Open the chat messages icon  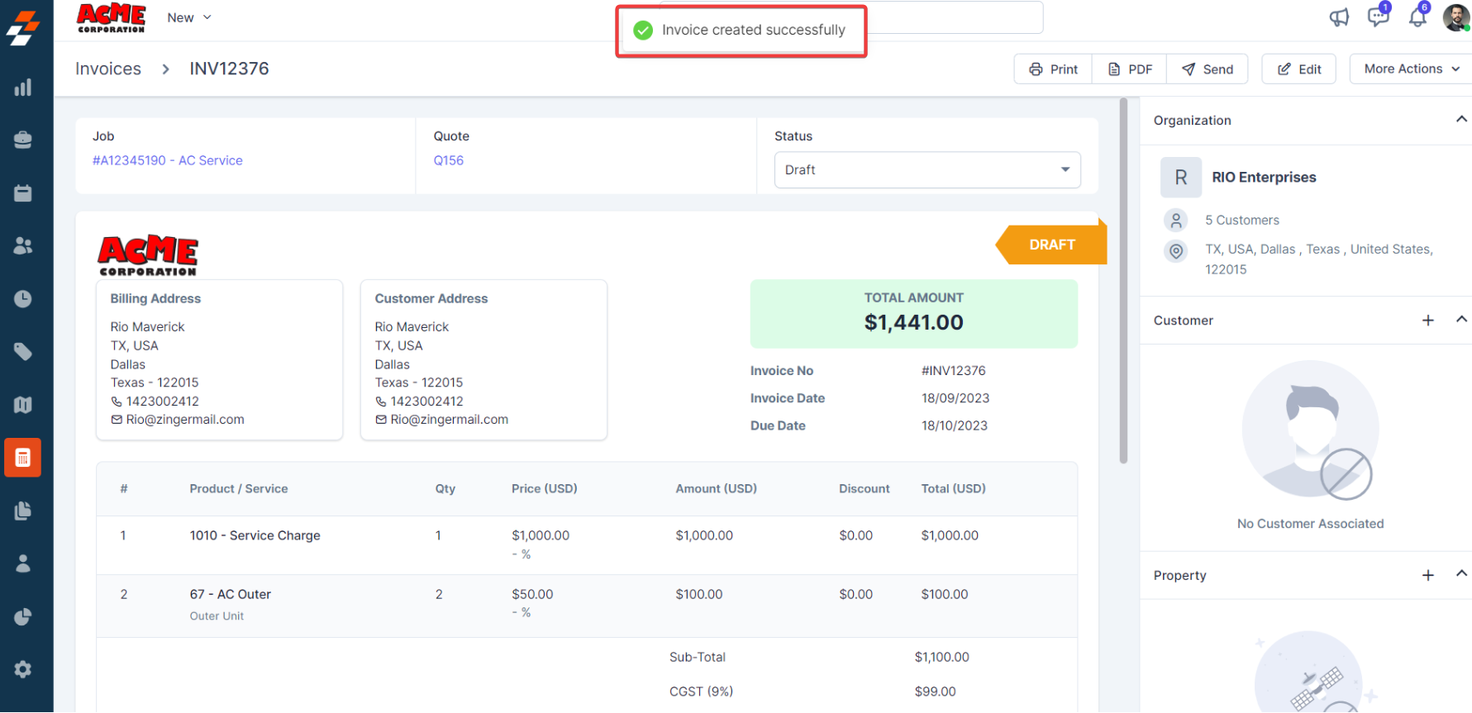[x=1378, y=17]
